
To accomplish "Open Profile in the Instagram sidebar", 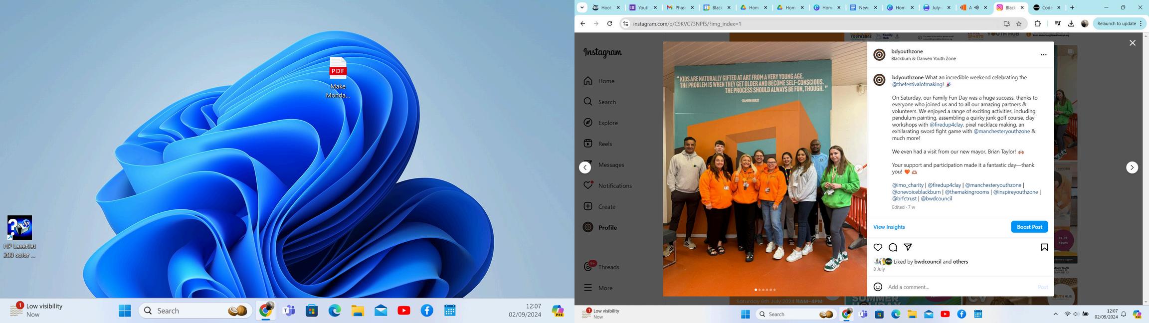I will [600, 227].
